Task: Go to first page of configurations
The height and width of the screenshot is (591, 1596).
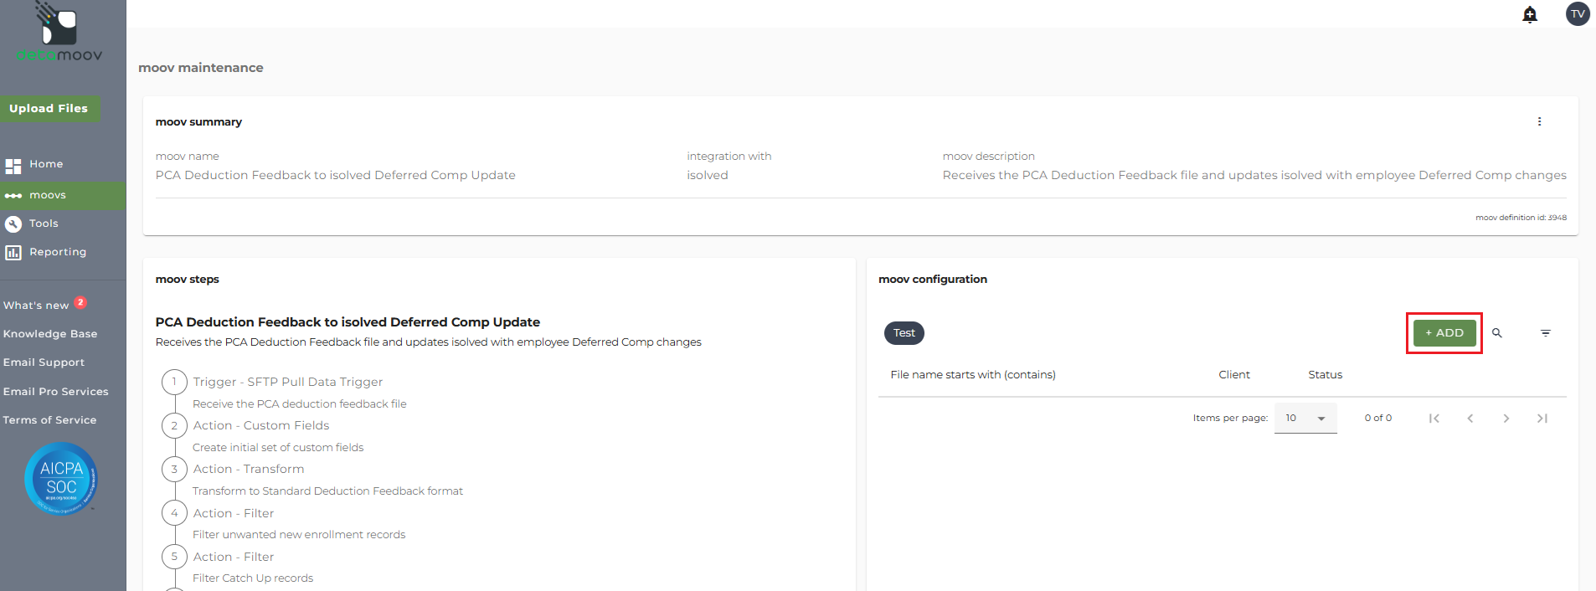Action: click(1434, 419)
